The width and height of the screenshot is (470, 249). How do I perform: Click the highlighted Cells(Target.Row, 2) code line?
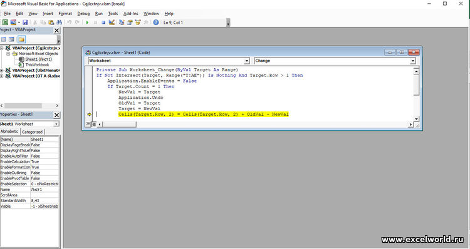point(204,114)
